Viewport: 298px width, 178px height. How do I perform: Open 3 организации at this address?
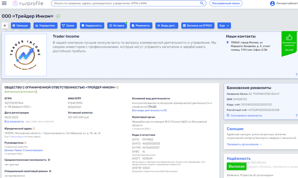[x=17, y=137]
